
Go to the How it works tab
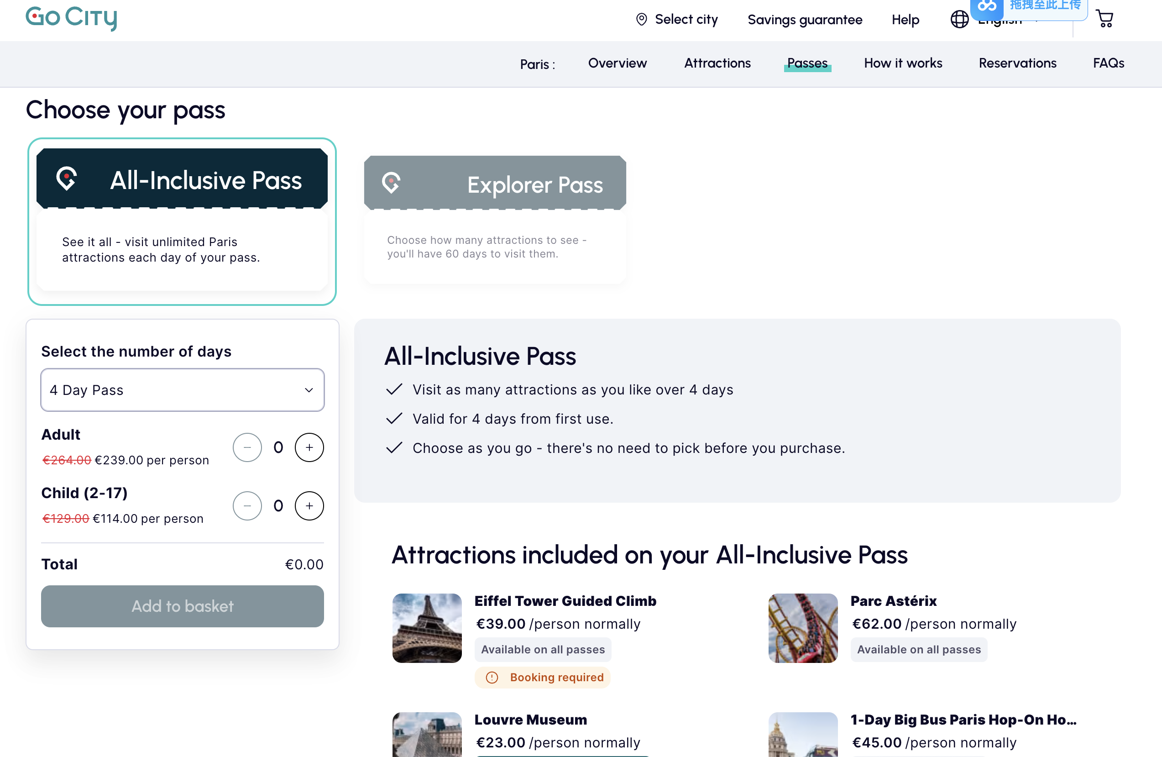click(903, 63)
